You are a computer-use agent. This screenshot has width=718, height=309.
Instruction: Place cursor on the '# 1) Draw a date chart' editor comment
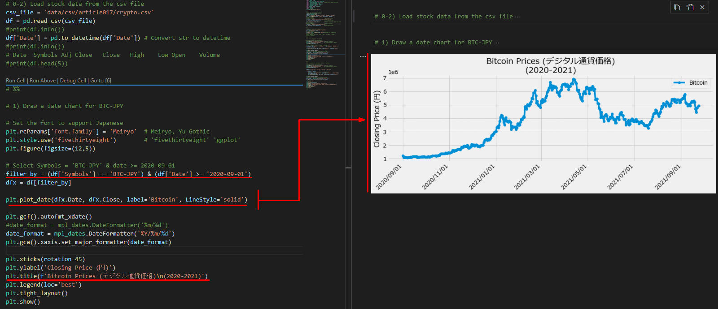click(x=64, y=106)
